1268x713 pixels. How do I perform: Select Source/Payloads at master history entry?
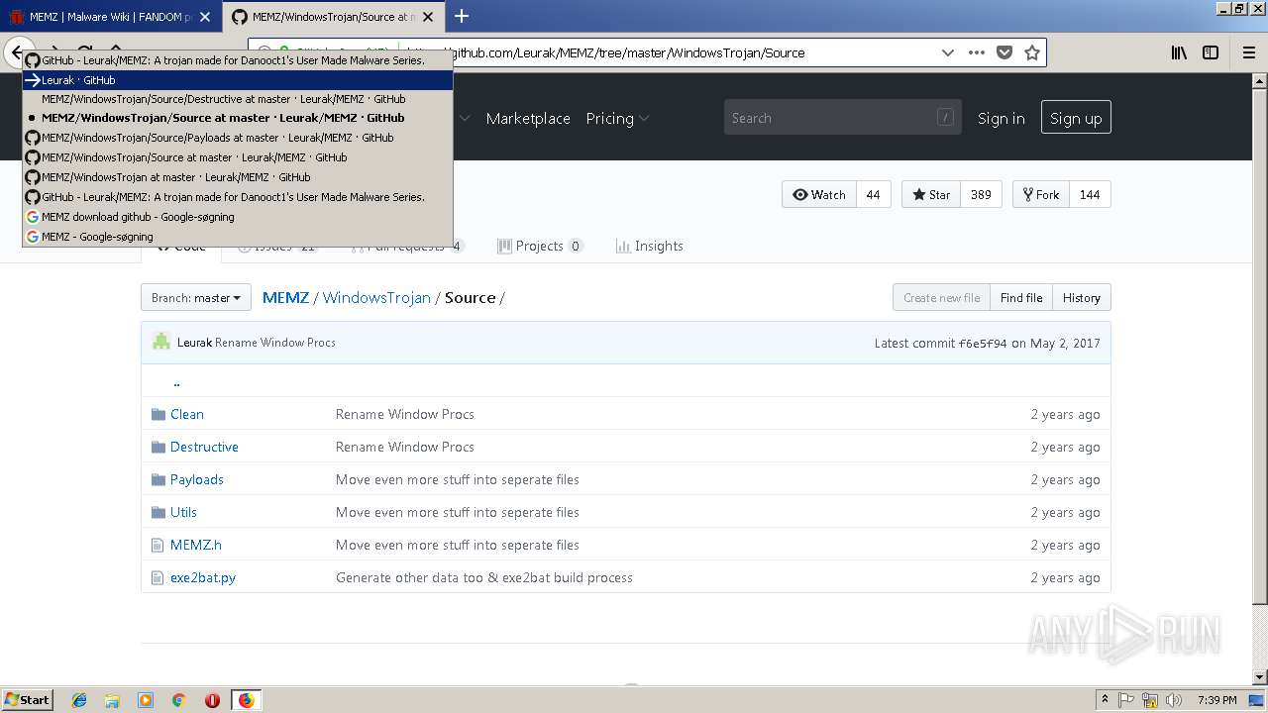pyautogui.click(x=238, y=138)
